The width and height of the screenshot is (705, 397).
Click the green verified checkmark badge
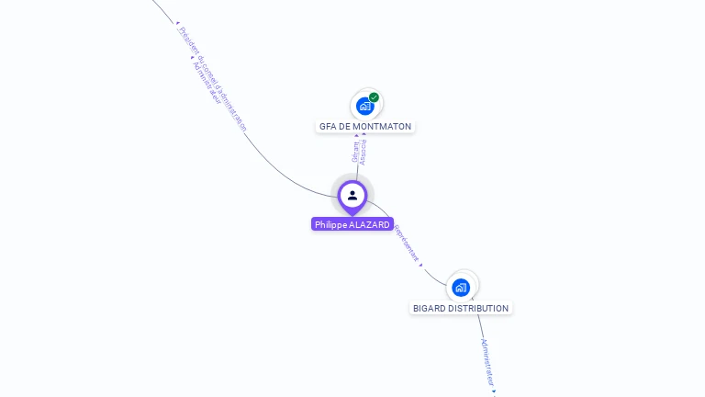click(x=374, y=97)
